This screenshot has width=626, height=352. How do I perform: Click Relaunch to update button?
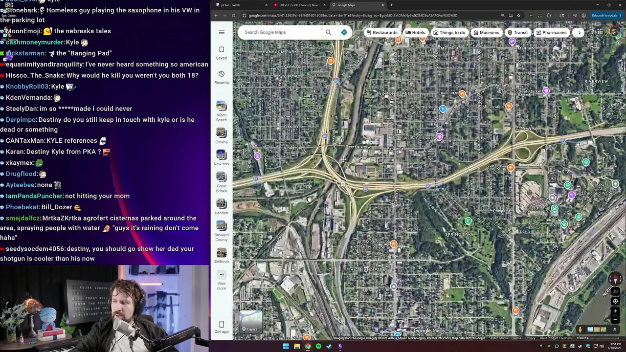pyautogui.click(x=606, y=15)
